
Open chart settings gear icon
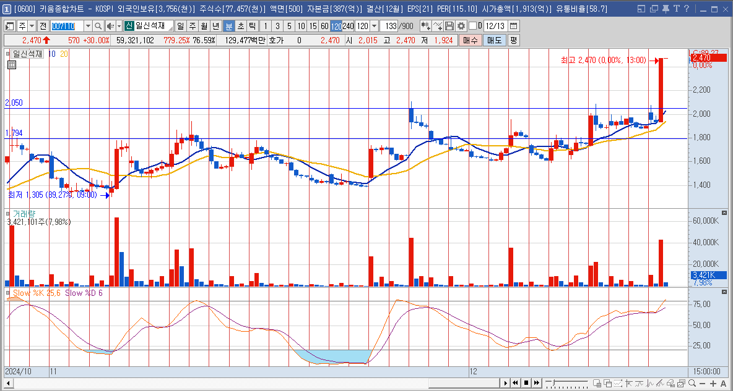tap(461, 26)
